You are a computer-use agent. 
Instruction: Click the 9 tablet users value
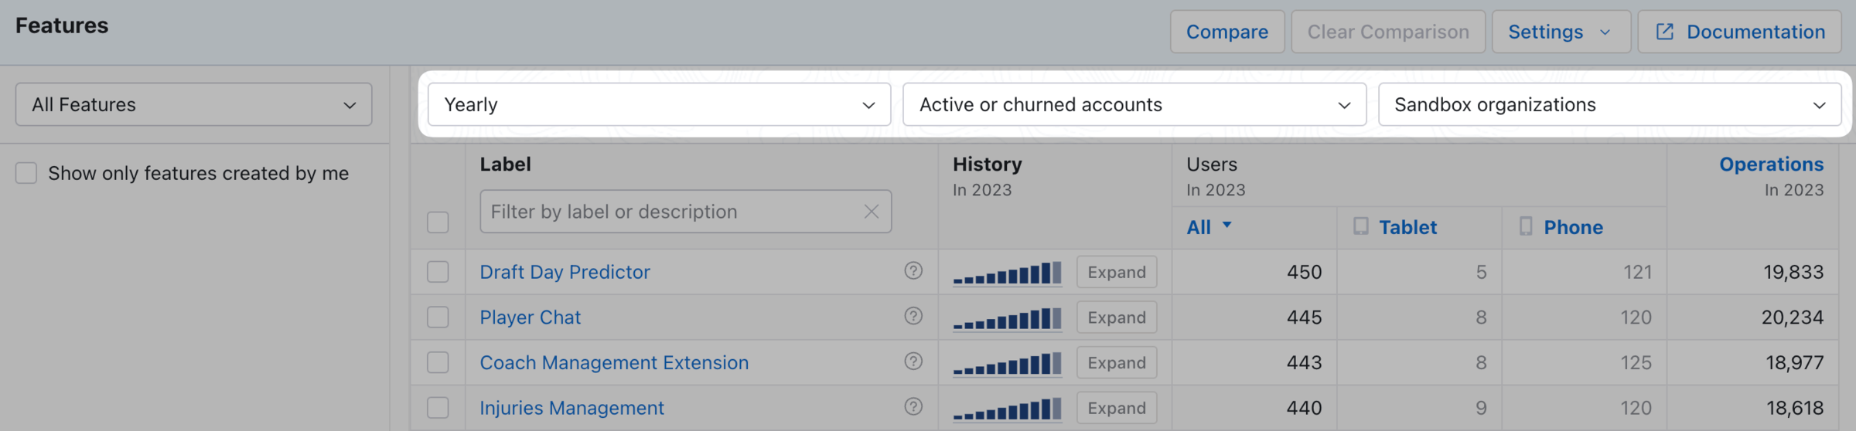click(x=1481, y=408)
